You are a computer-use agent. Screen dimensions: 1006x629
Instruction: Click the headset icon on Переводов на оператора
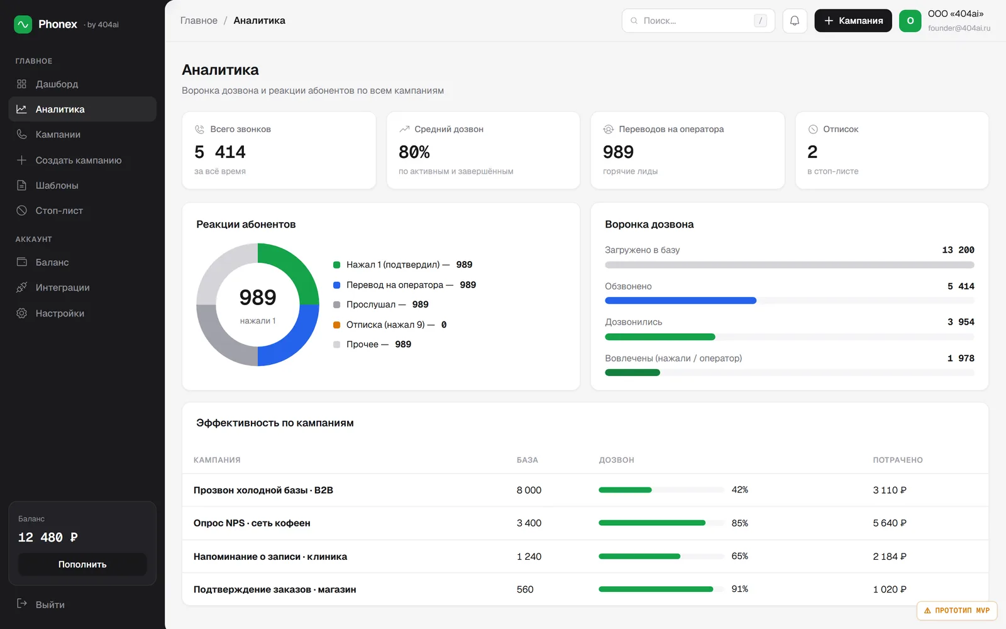point(608,129)
